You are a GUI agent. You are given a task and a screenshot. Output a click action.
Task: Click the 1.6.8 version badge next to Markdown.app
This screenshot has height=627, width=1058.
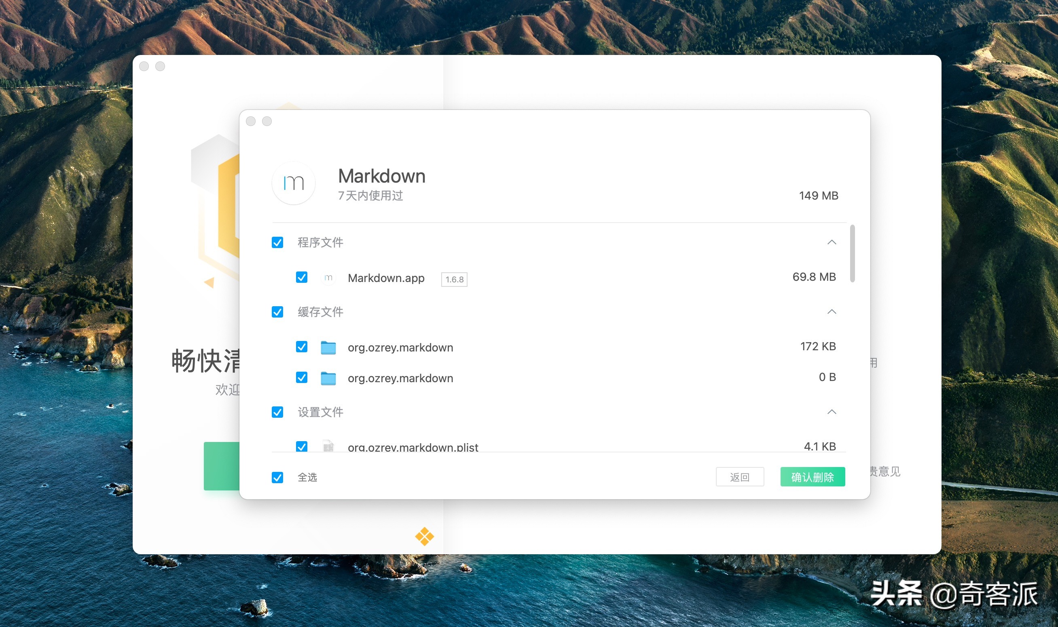pos(454,279)
